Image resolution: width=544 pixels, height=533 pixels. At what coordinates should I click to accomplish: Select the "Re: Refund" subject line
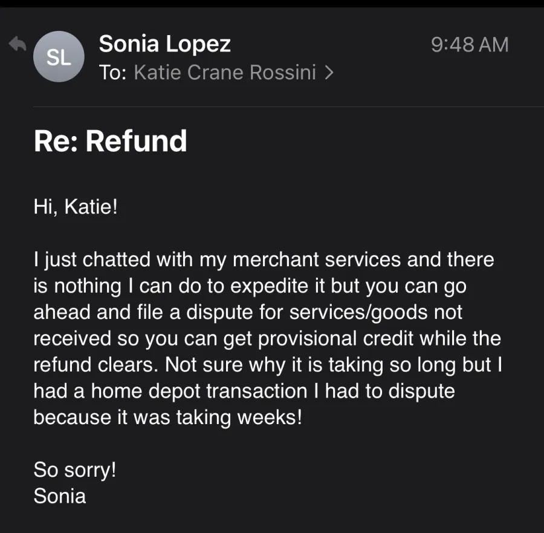click(x=111, y=140)
